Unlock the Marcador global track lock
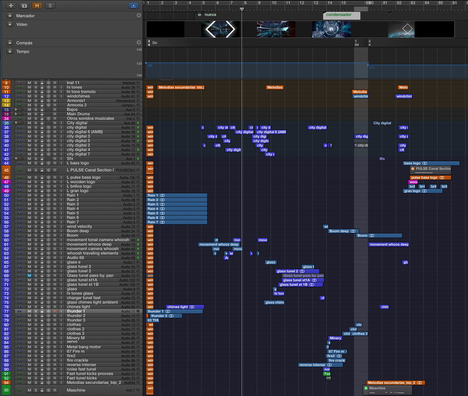468x396 pixels. coord(10,15)
